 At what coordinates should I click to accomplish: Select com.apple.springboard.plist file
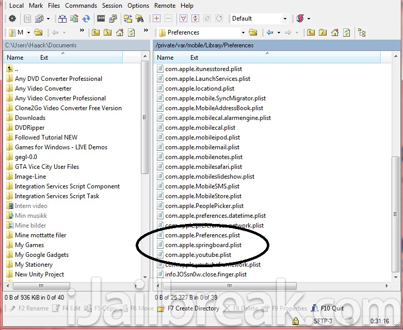coord(199,245)
